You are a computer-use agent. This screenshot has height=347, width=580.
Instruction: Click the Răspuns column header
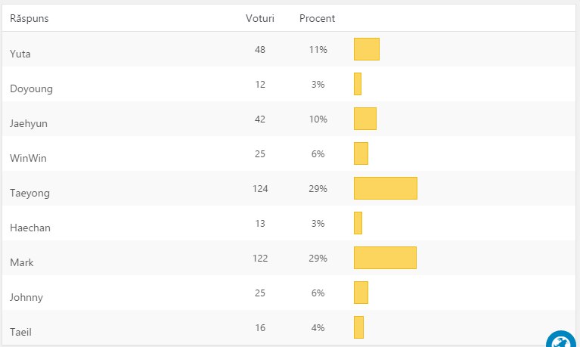point(30,18)
